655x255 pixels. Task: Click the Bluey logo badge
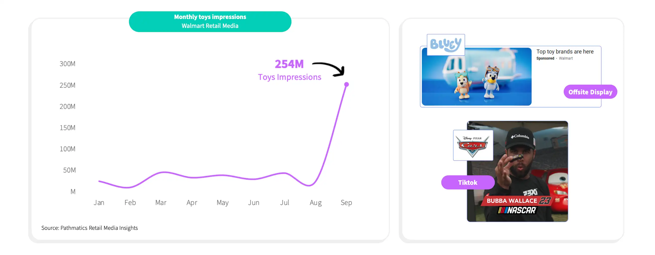click(x=446, y=45)
